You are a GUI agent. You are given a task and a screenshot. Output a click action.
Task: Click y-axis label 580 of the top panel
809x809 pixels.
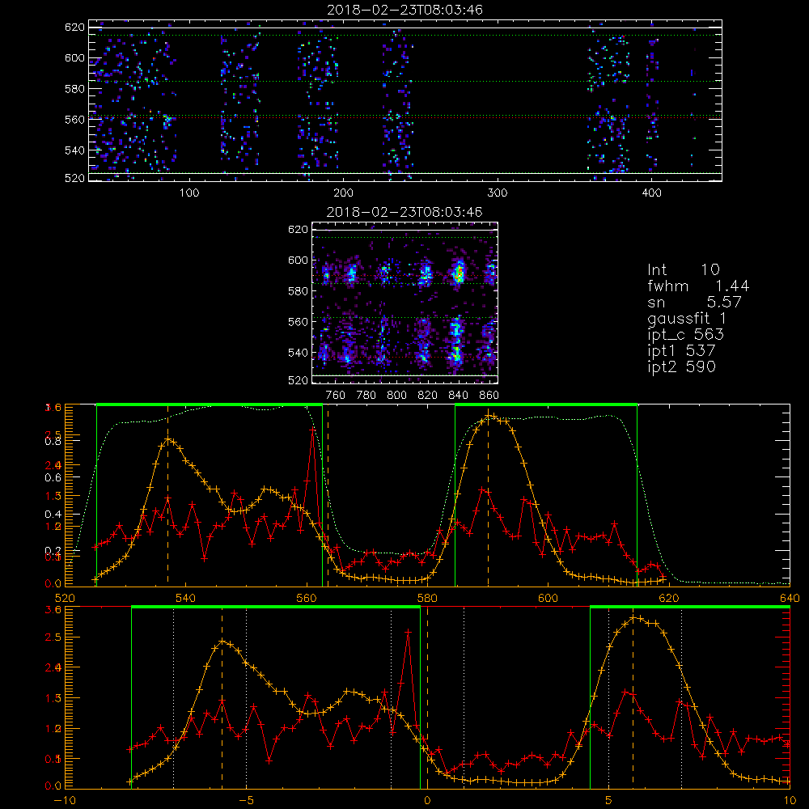tap(74, 89)
